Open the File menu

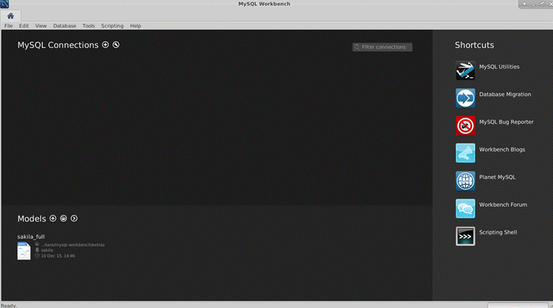(8, 25)
